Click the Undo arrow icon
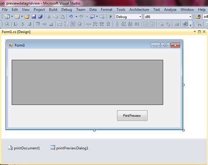Image resolution: width=208 pixels, height=165 pixels. point(71,17)
